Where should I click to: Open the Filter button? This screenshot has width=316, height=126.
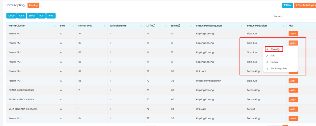pos(288,5)
